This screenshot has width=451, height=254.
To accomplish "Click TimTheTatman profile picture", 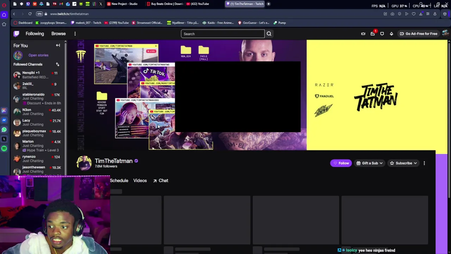I will click(84, 163).
